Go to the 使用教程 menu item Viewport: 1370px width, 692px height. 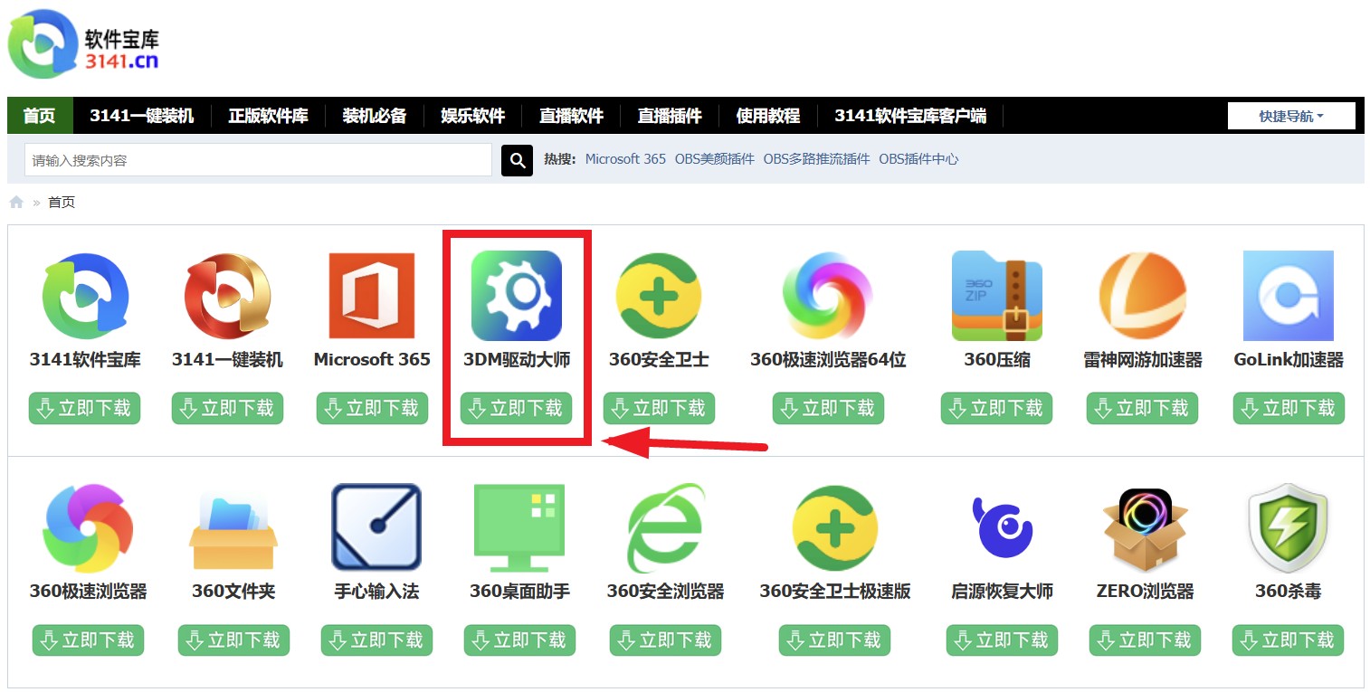tap(768, 116)
